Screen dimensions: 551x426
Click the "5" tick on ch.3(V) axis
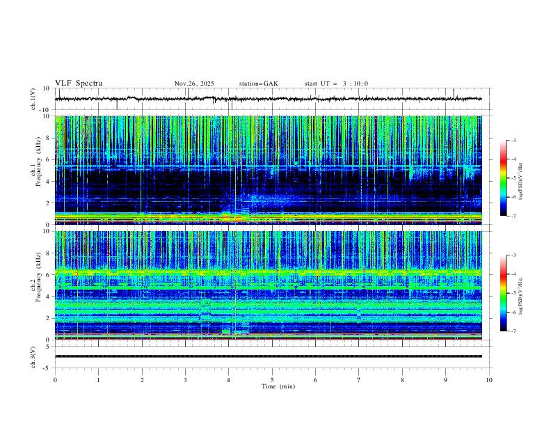click(49, 346)
